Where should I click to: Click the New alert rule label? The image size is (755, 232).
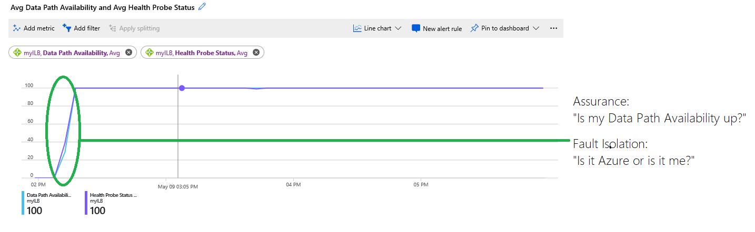[442, 29]
